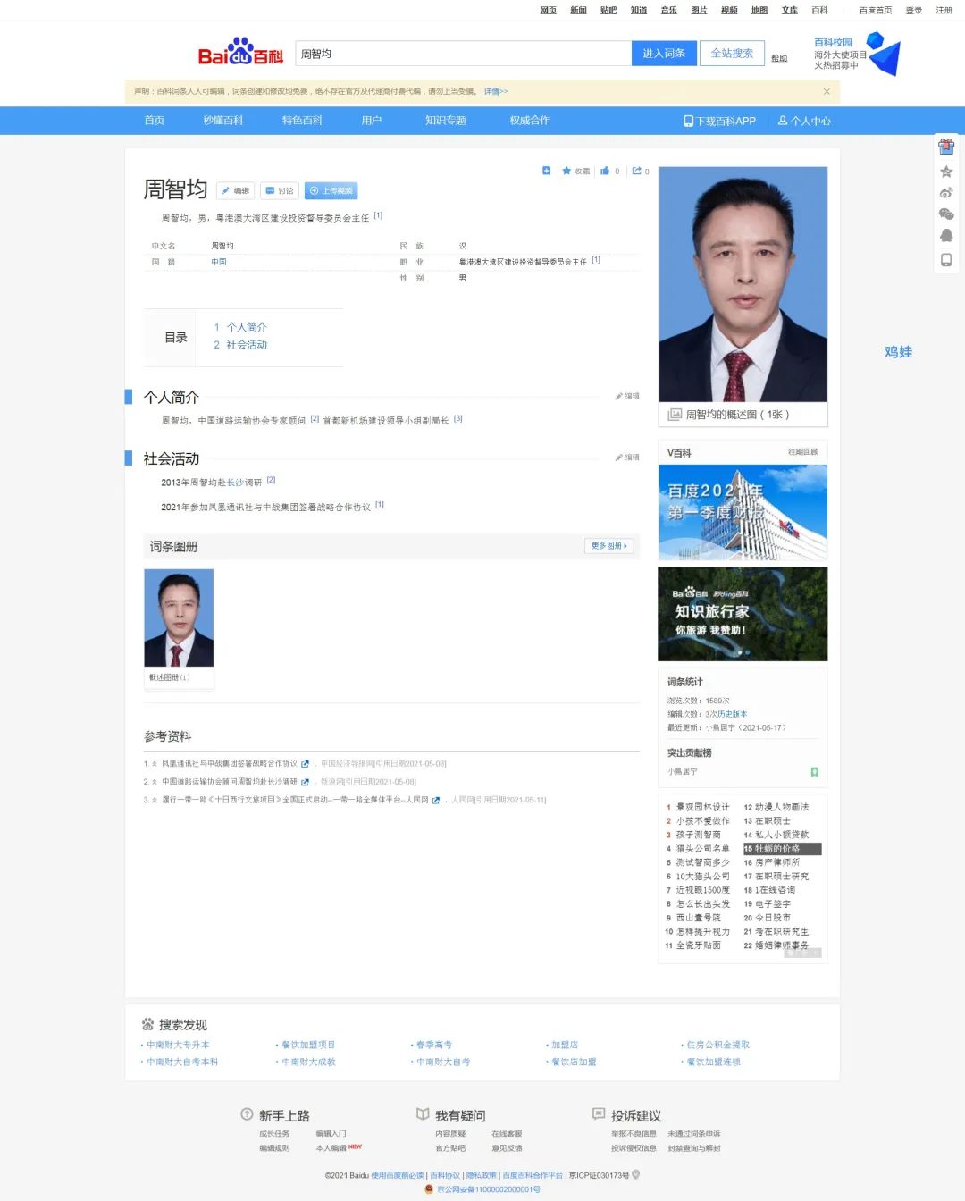Click 在线客服 under 我有疑问
Image resolution: width=965 pixels, height=1201 pixels.
point(507,1134)
